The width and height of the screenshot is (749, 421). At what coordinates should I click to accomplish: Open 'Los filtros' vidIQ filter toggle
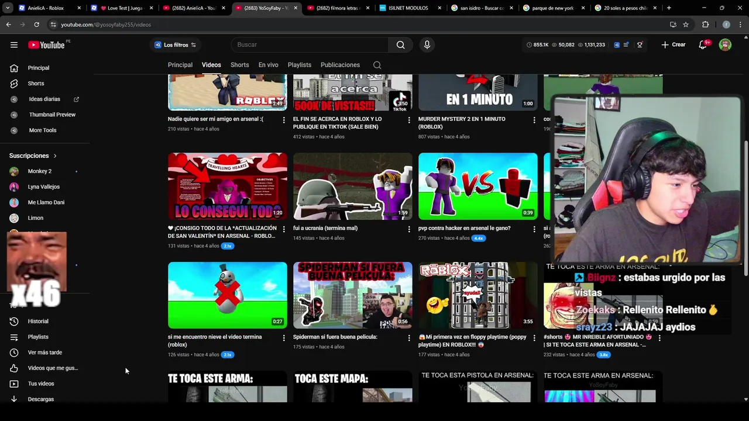coord(175,45)
